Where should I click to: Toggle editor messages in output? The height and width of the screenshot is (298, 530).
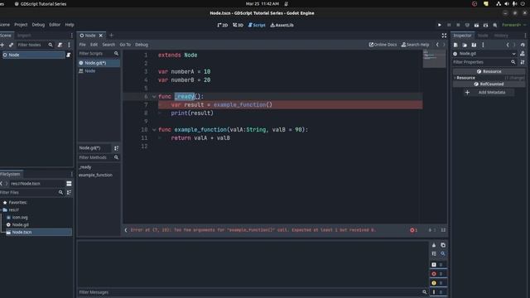(438, 292)
